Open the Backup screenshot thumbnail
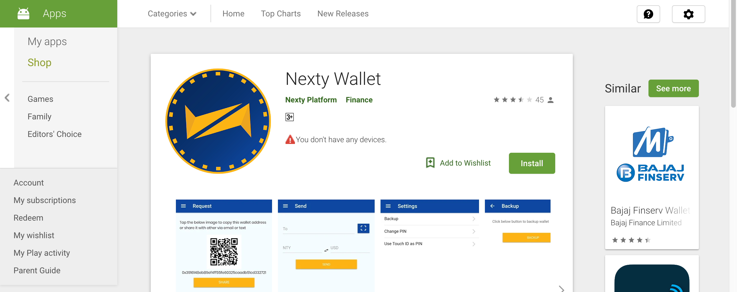The image size is (737, 292). click(518, 246)
